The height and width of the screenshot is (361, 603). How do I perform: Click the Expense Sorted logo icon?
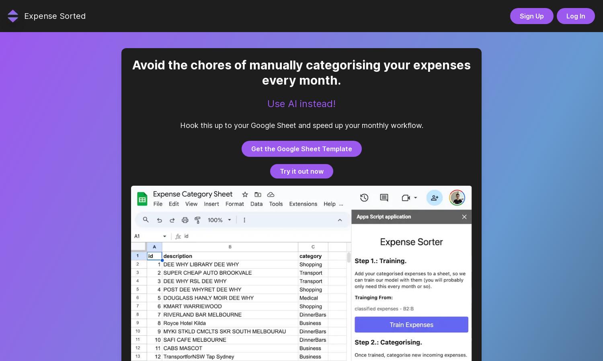click(x=13, y=16)
